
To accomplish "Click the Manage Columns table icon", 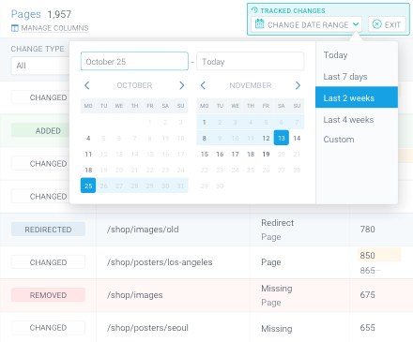I will [15, 28].
